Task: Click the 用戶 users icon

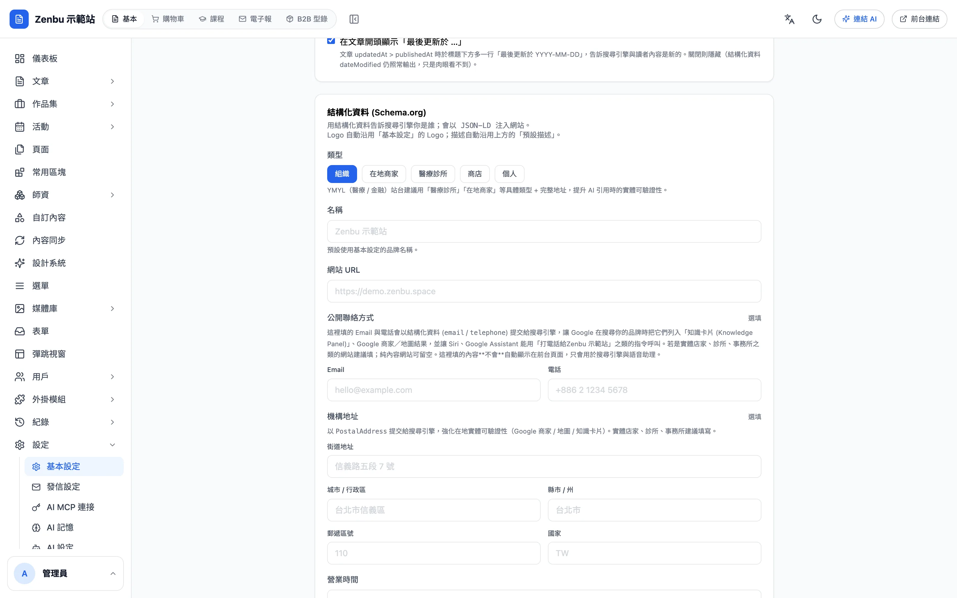Action: coord(20,376)
